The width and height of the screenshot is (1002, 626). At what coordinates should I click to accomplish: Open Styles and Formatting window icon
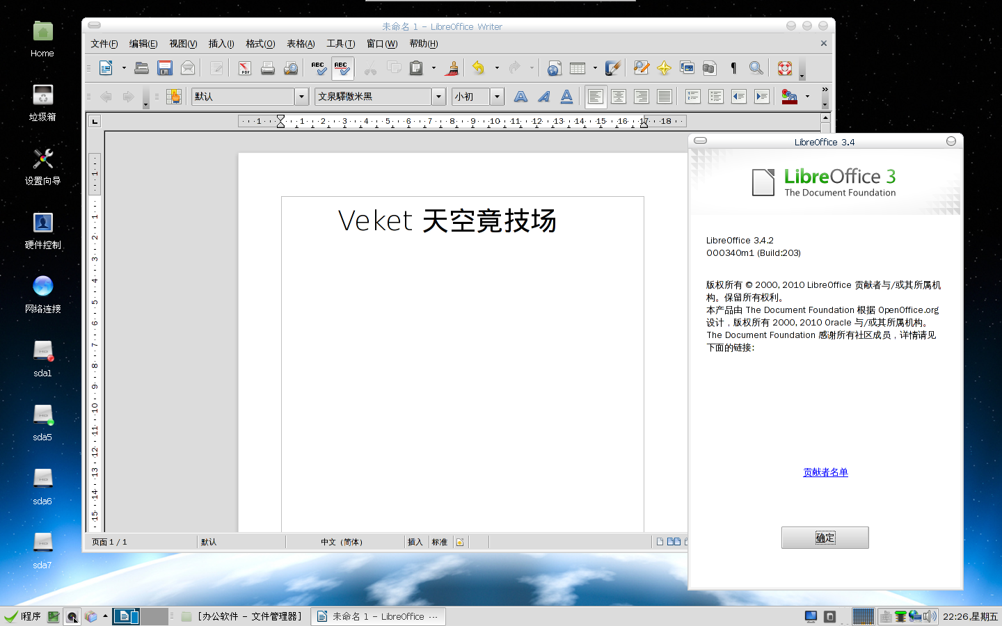click(174, 97)
